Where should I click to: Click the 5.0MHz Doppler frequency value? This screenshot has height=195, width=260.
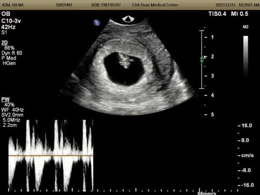tap(11, 120)
